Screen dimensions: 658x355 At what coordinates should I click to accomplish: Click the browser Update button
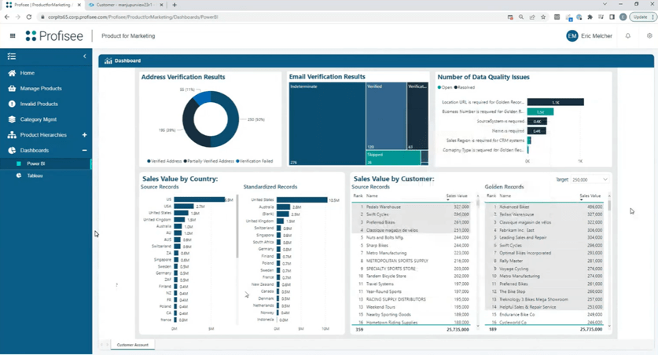point(642,17)
